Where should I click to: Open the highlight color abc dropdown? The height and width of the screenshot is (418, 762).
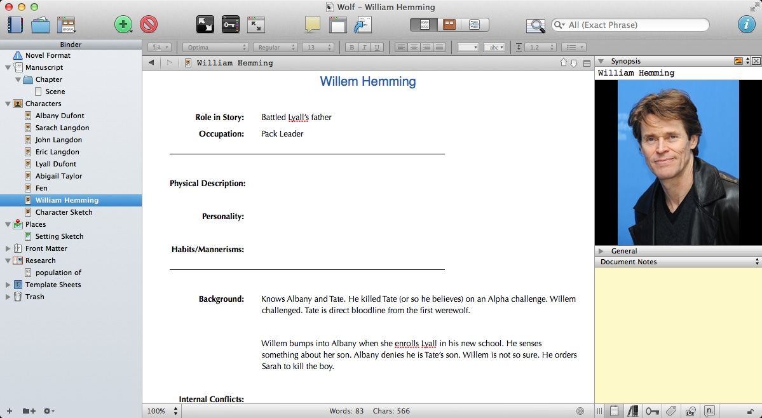[494, 47]
